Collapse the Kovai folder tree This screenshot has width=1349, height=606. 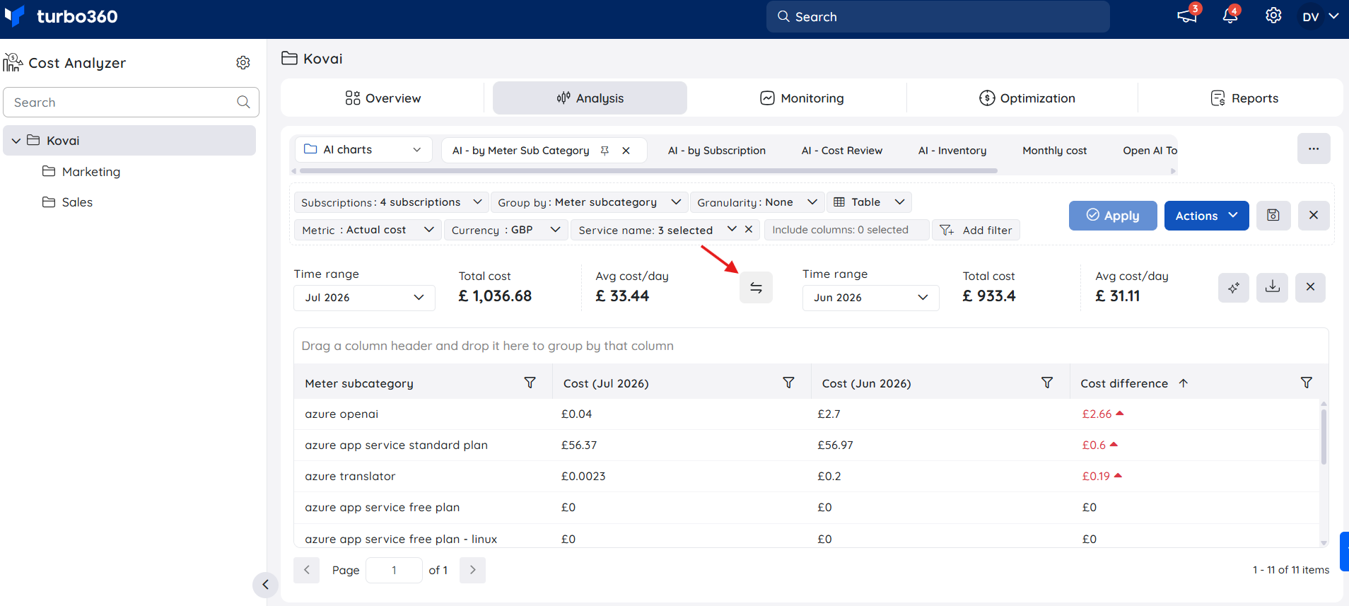tap(16, 141)
